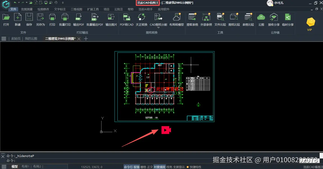This screenshot has width=323, height=169.
Task: Switch to 览图测量 ribbon tab
Action: (x=27, y=9)
